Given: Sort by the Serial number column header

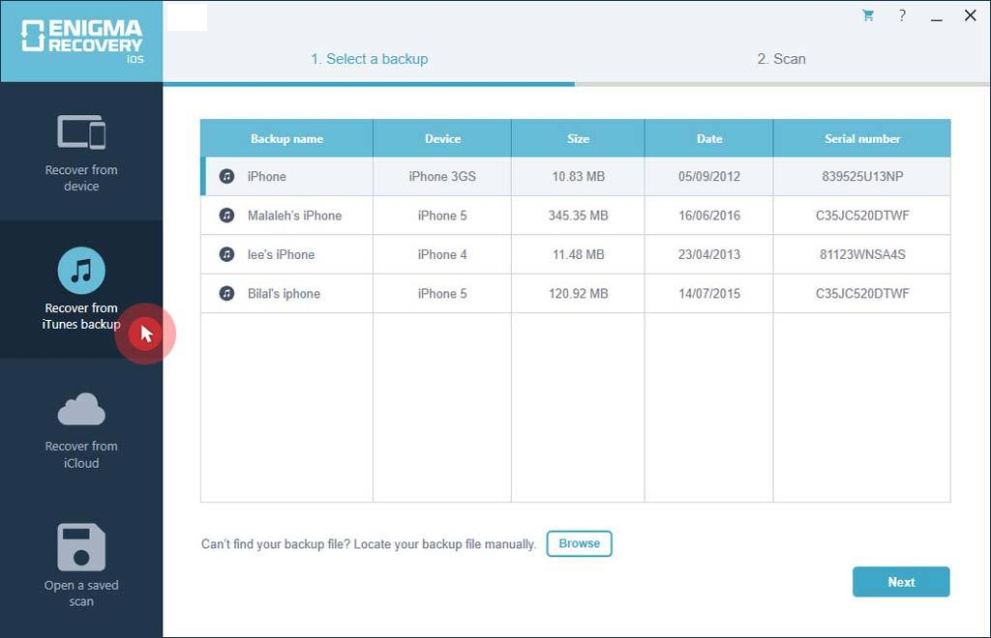Looking at the screenshot, I should (x=862, y=138).
